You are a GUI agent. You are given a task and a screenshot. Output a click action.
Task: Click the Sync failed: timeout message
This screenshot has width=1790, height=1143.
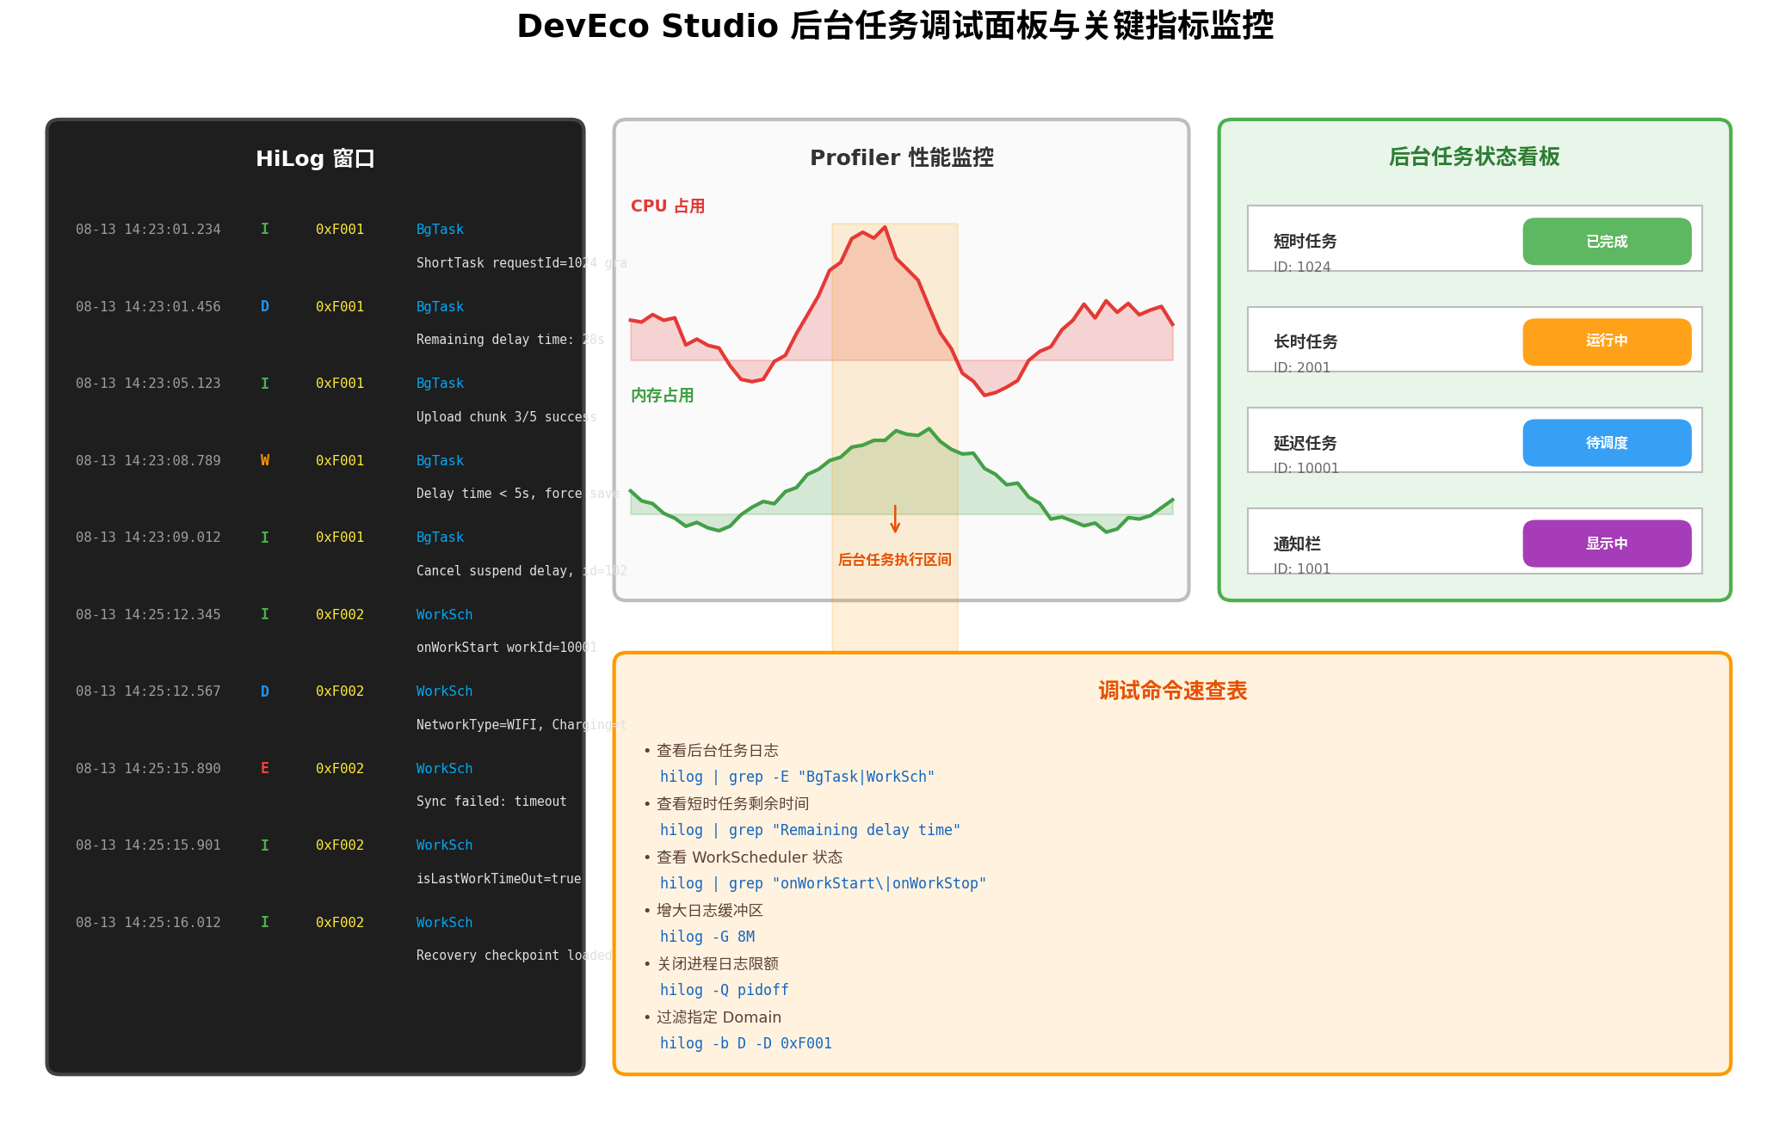(x=491, y=802)
